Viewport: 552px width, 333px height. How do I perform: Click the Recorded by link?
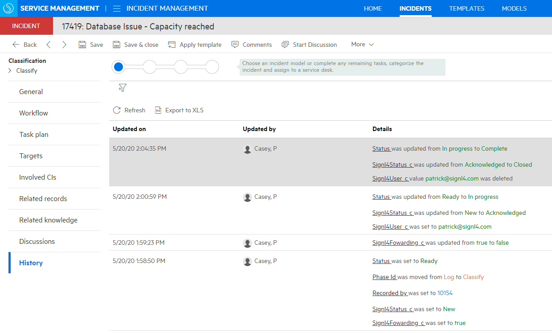pyautogui.click(x=390, y=293)
